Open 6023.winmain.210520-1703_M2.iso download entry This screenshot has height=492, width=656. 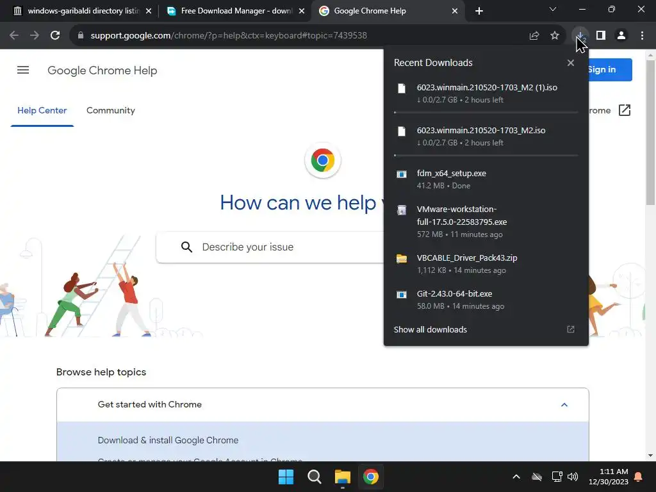tap(486, 136)
